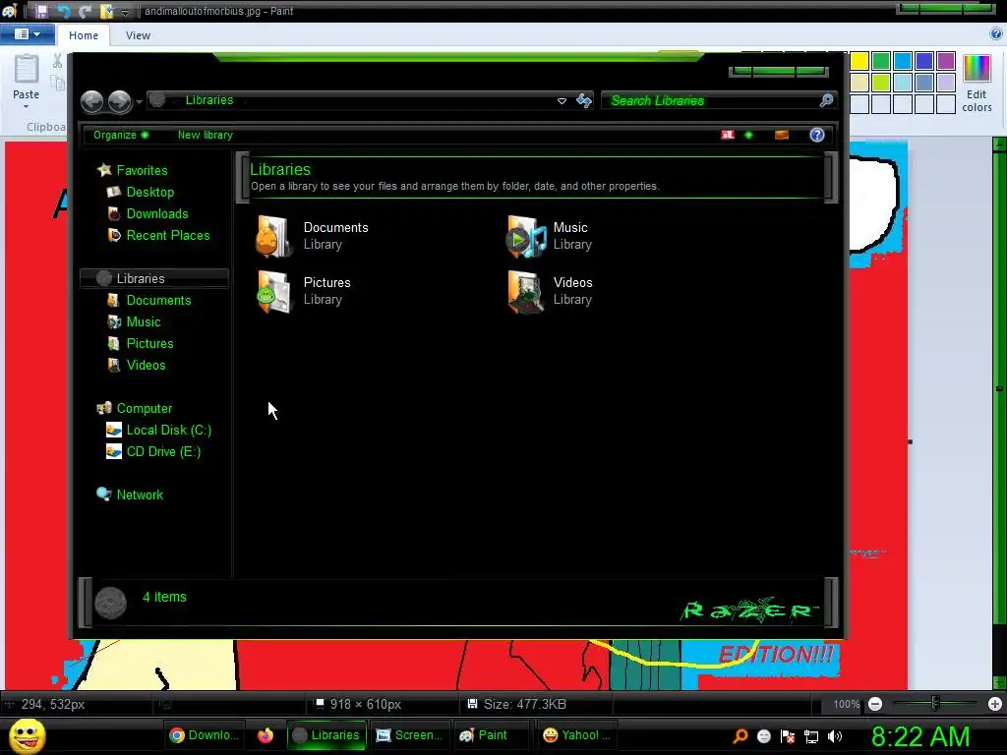This screenshot has width=1007, height=755.
Task: Open CD Drive (E:) in navigation pane
Action: pos(164,451)
